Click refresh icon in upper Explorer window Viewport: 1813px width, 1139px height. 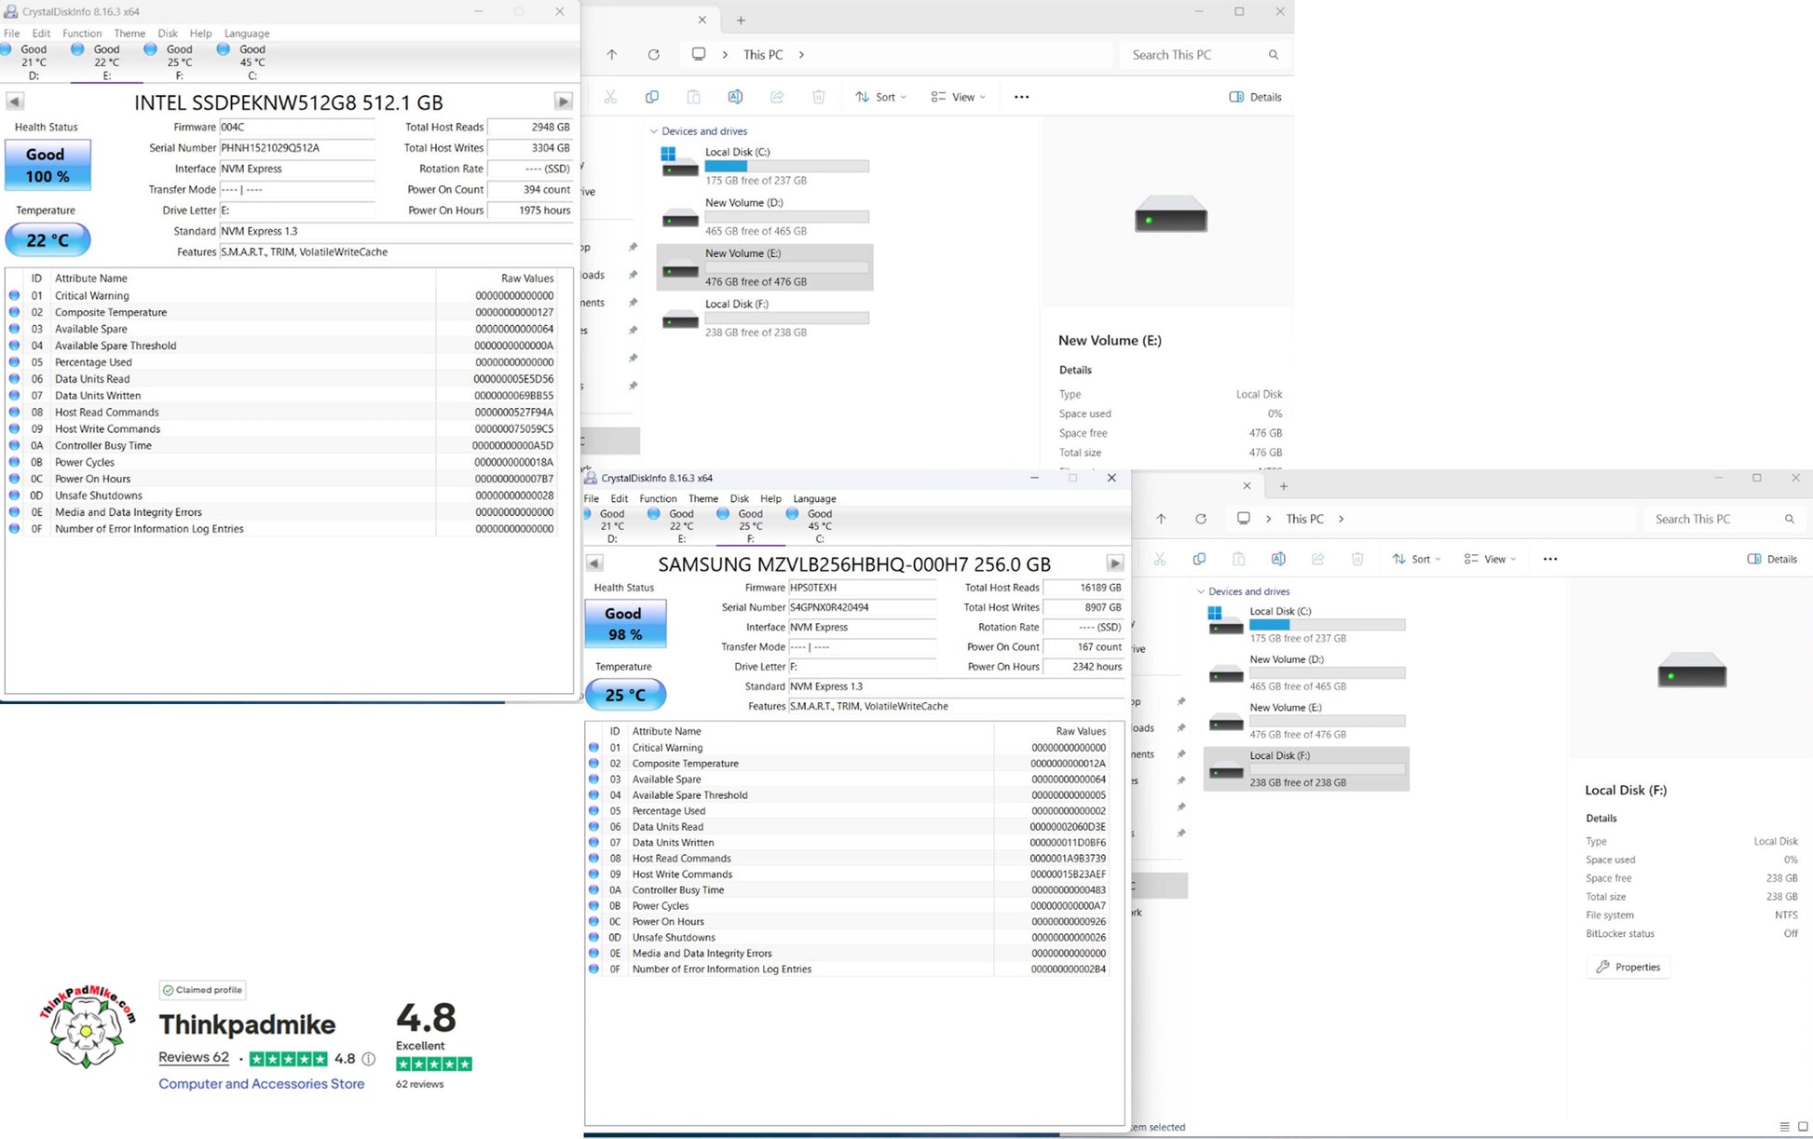point(654,55)
